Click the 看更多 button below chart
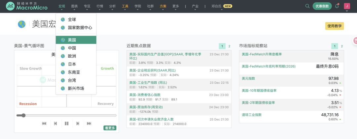 coord(110,128)
